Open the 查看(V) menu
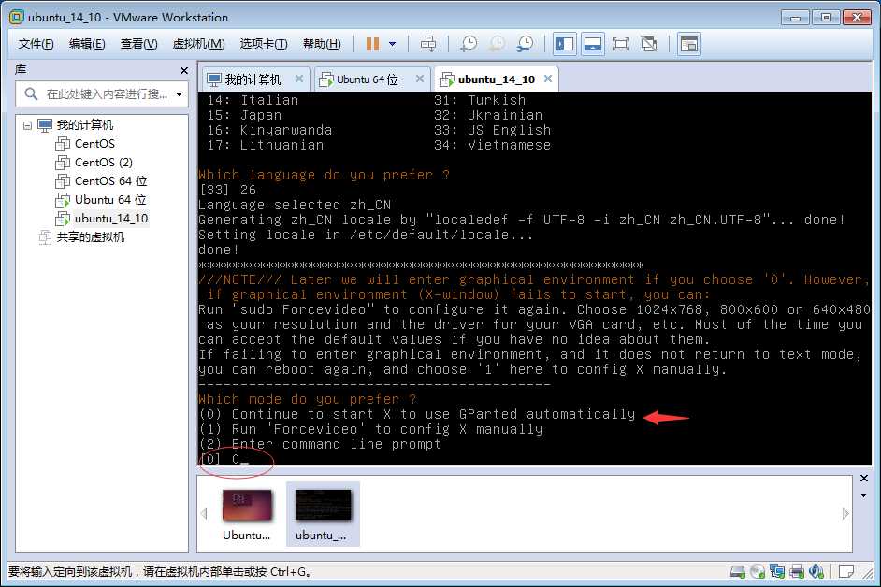This screenshot has width=881, height=587. point(138,44)
